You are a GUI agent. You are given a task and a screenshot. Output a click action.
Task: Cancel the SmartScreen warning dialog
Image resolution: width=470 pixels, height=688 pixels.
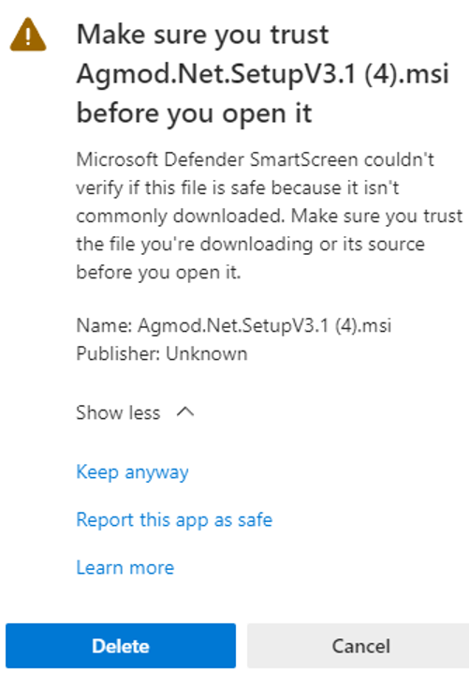(x=359, y=646)
